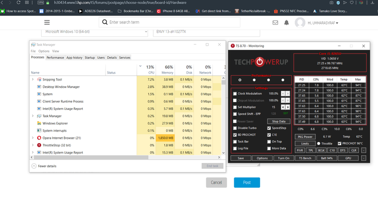Click the ThrottleStop process icon

39,145
